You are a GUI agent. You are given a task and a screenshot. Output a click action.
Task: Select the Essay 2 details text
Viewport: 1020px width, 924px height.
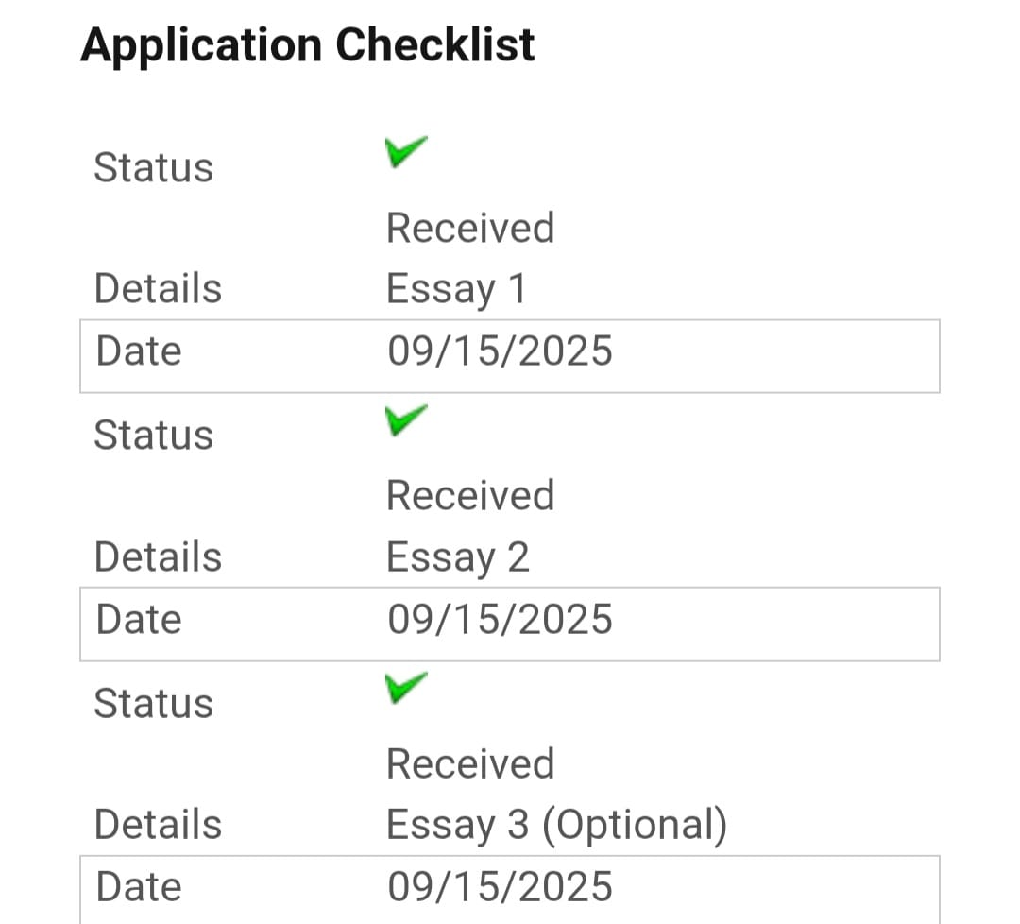[x=457, y=556]
